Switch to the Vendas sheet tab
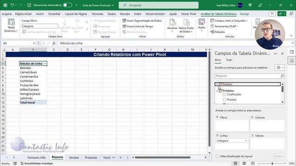The height and width of the screenshot is (166, 296). tap(74, 158)
